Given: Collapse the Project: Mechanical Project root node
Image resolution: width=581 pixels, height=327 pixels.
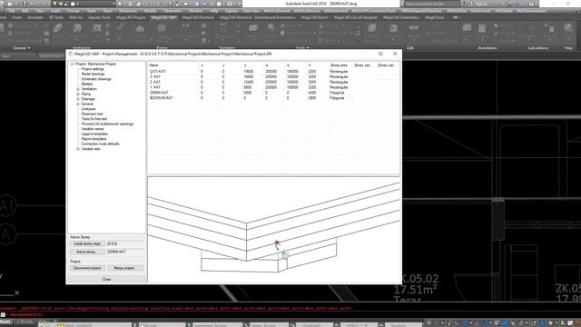Looking at the screenshot, I should [73, 64].
